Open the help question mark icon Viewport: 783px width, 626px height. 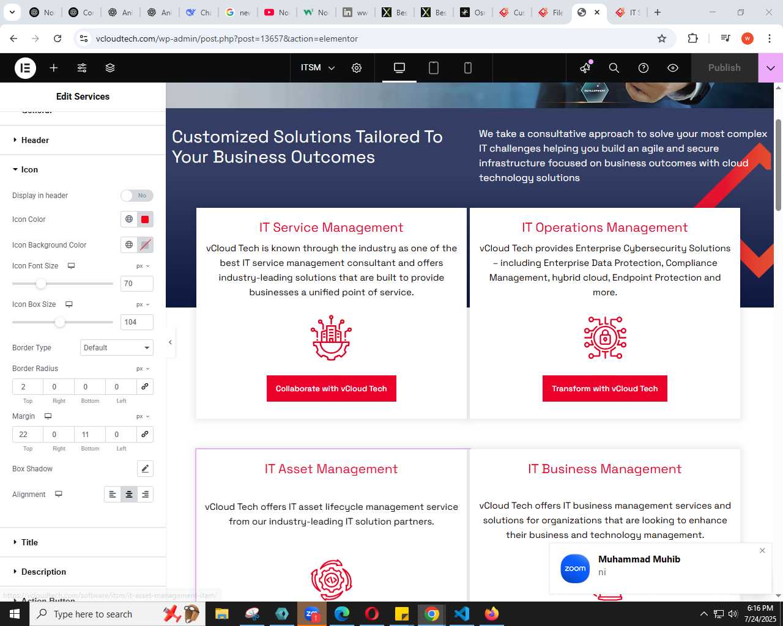644,68
